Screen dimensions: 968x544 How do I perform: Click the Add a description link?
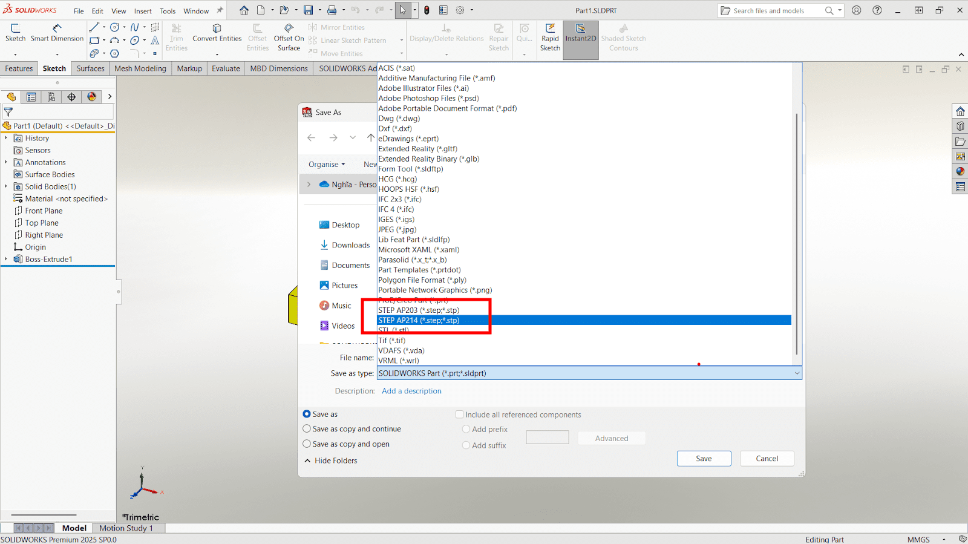411,391
